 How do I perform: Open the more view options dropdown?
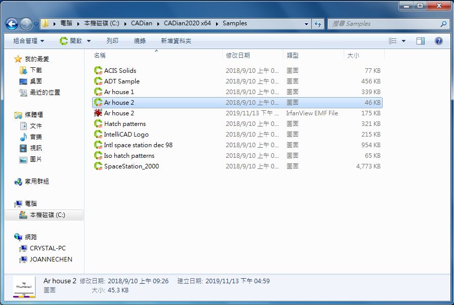[x=403, y=41]
